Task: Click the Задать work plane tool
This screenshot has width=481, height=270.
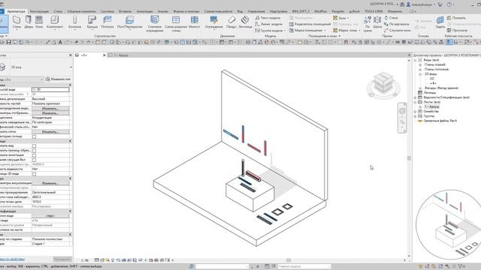Action: [x=440, y=22]
